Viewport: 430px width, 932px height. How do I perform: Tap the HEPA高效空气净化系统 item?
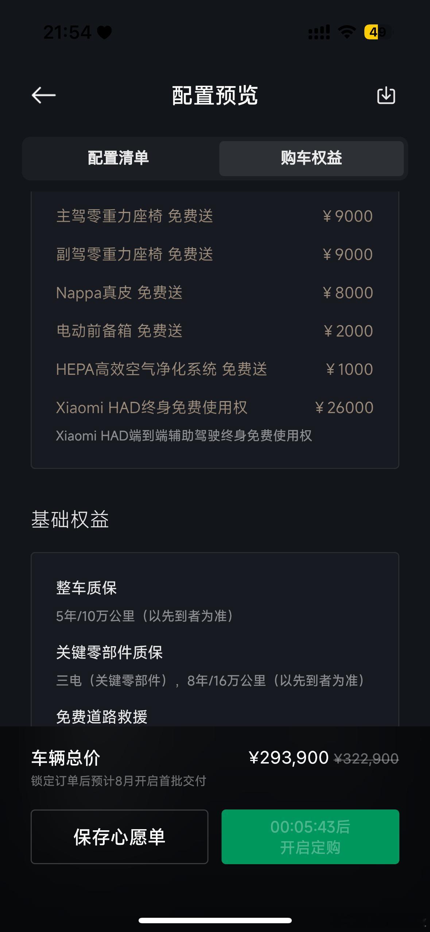click(x=215, y=369)
